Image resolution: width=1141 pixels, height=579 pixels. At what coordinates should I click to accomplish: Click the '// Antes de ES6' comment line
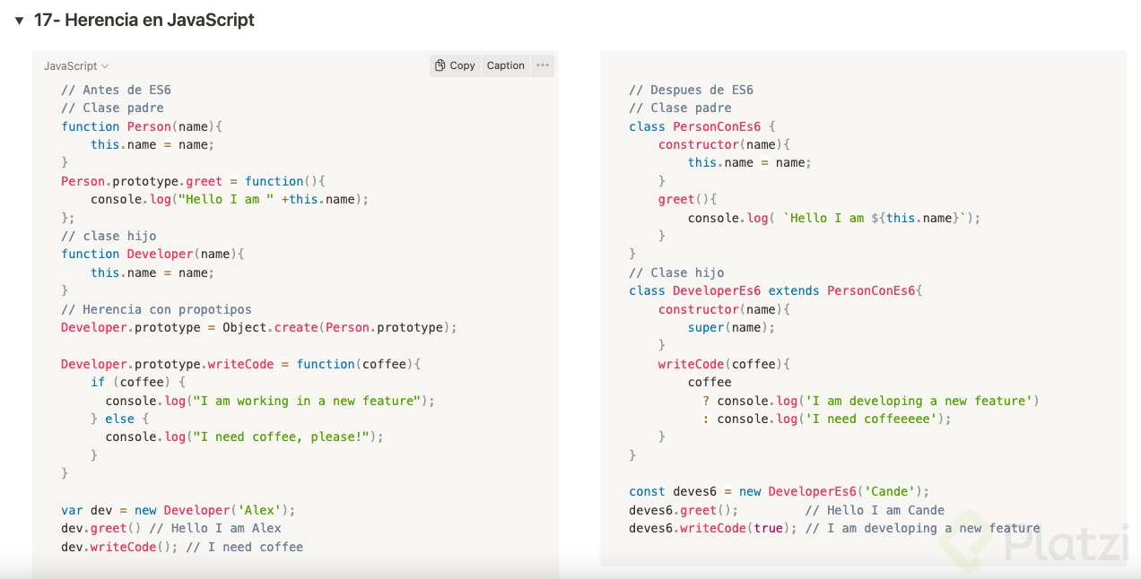(116, 90)
